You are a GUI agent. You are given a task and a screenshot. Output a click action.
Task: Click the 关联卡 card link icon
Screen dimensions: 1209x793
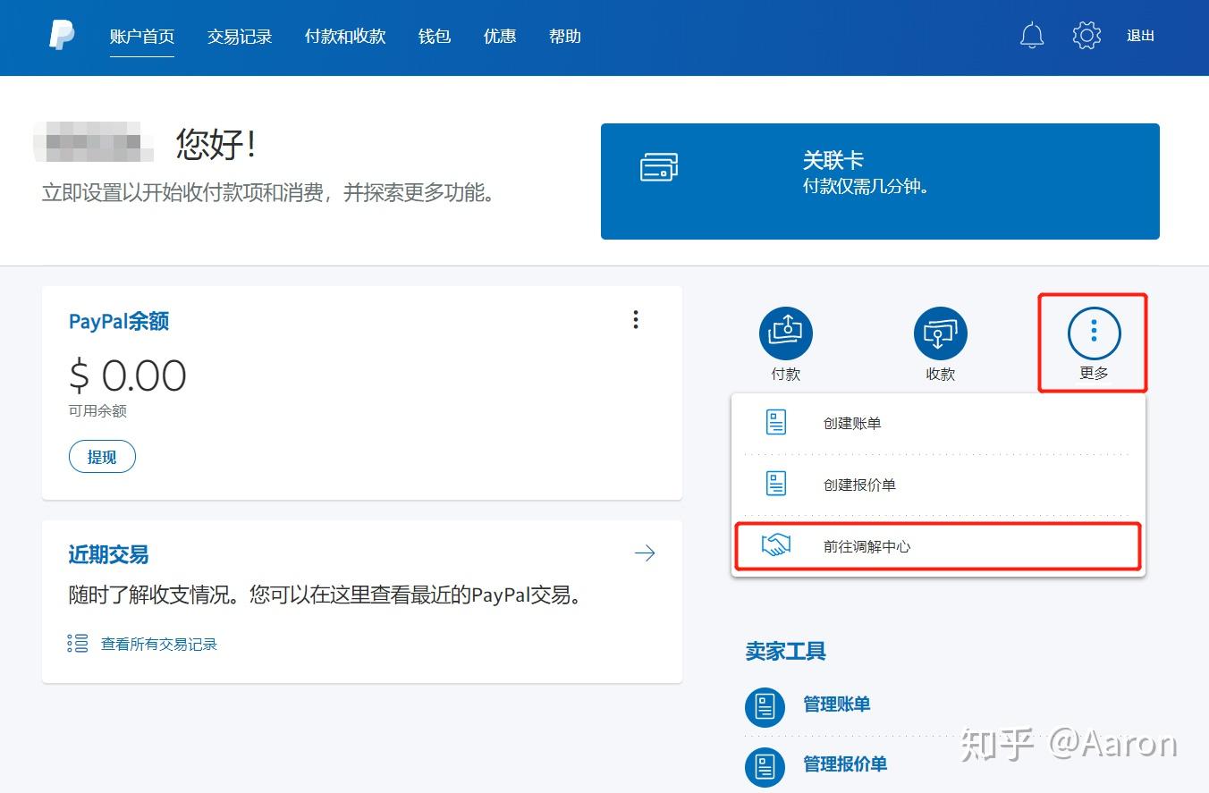click(x=659, y=166)
